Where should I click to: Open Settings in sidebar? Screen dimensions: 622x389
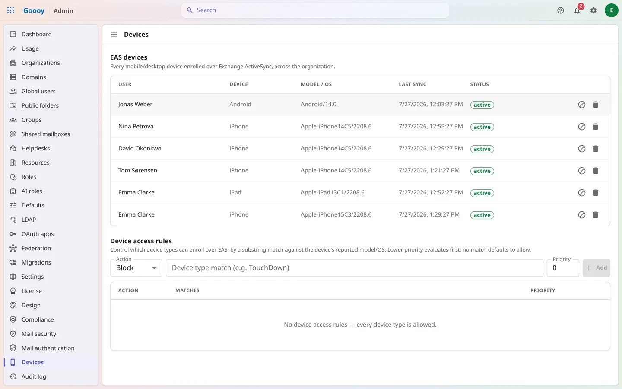click(51, 277)
